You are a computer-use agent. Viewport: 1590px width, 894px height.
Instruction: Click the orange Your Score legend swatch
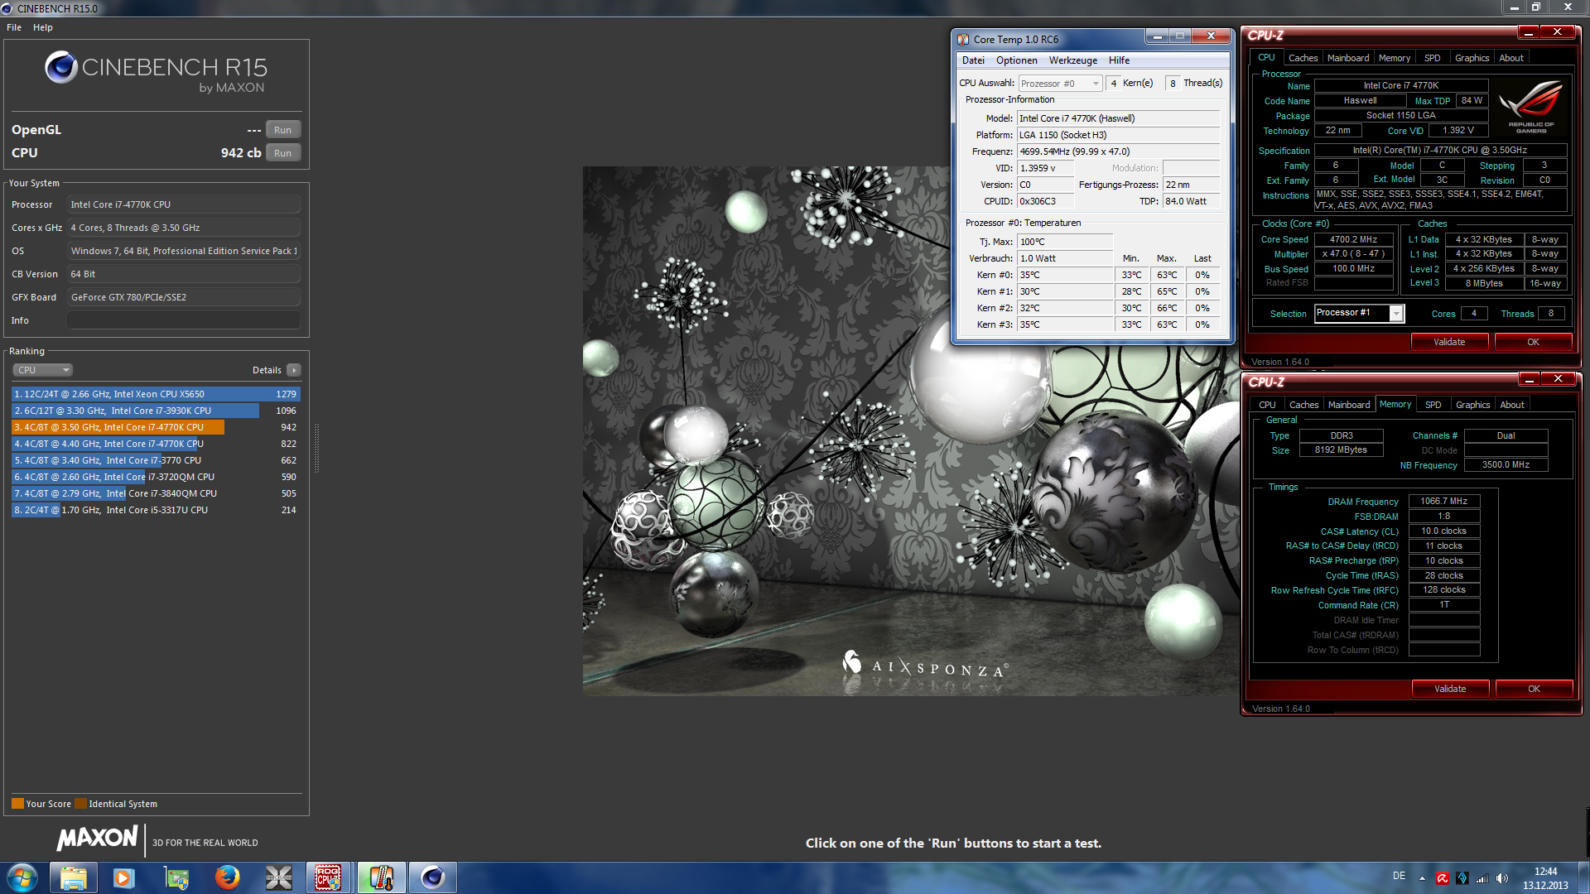(17, 804)
